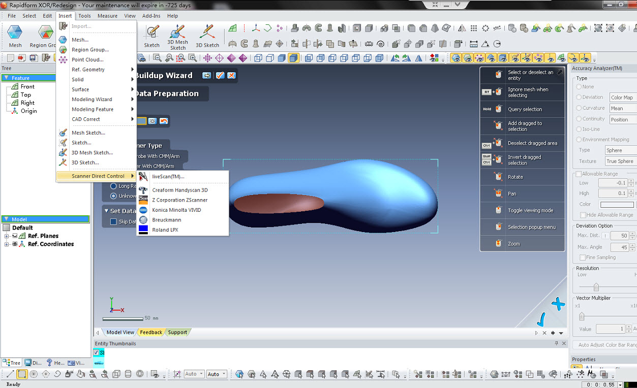Click the pin icon in mouse help panel
The image size is (637, 388).
560,73
